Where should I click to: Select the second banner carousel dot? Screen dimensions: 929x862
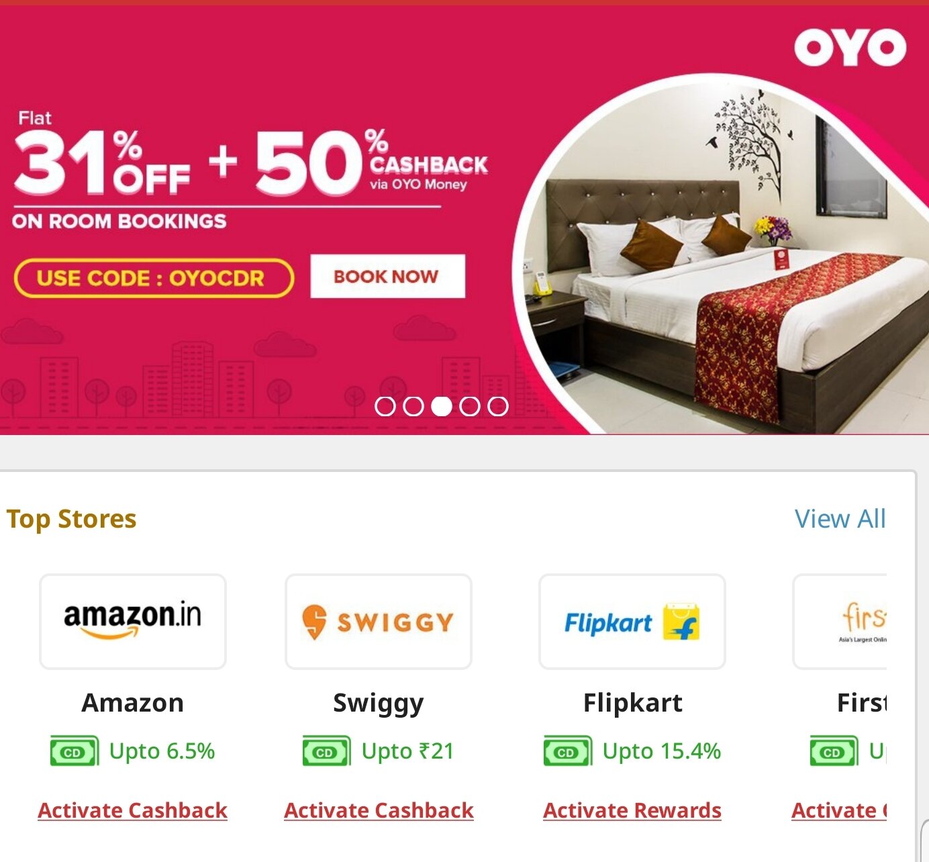click(413, 406)
